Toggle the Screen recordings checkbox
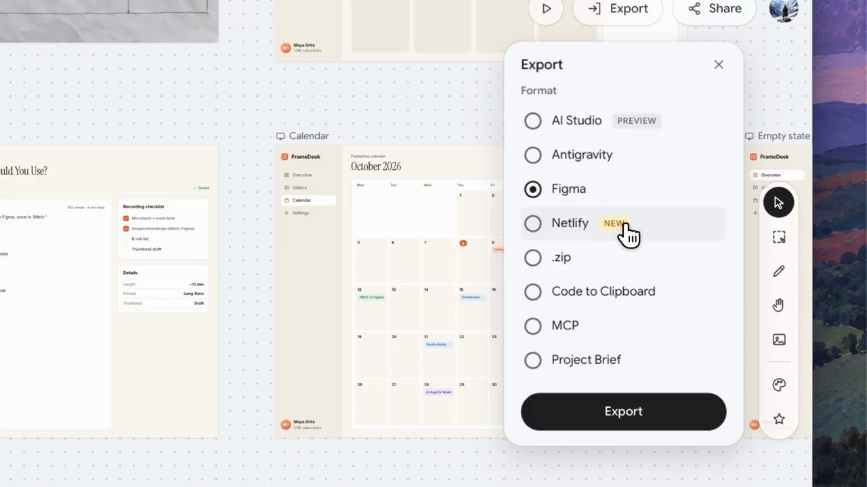This screenshot has width=867, height=487. (x=126, y=229)
